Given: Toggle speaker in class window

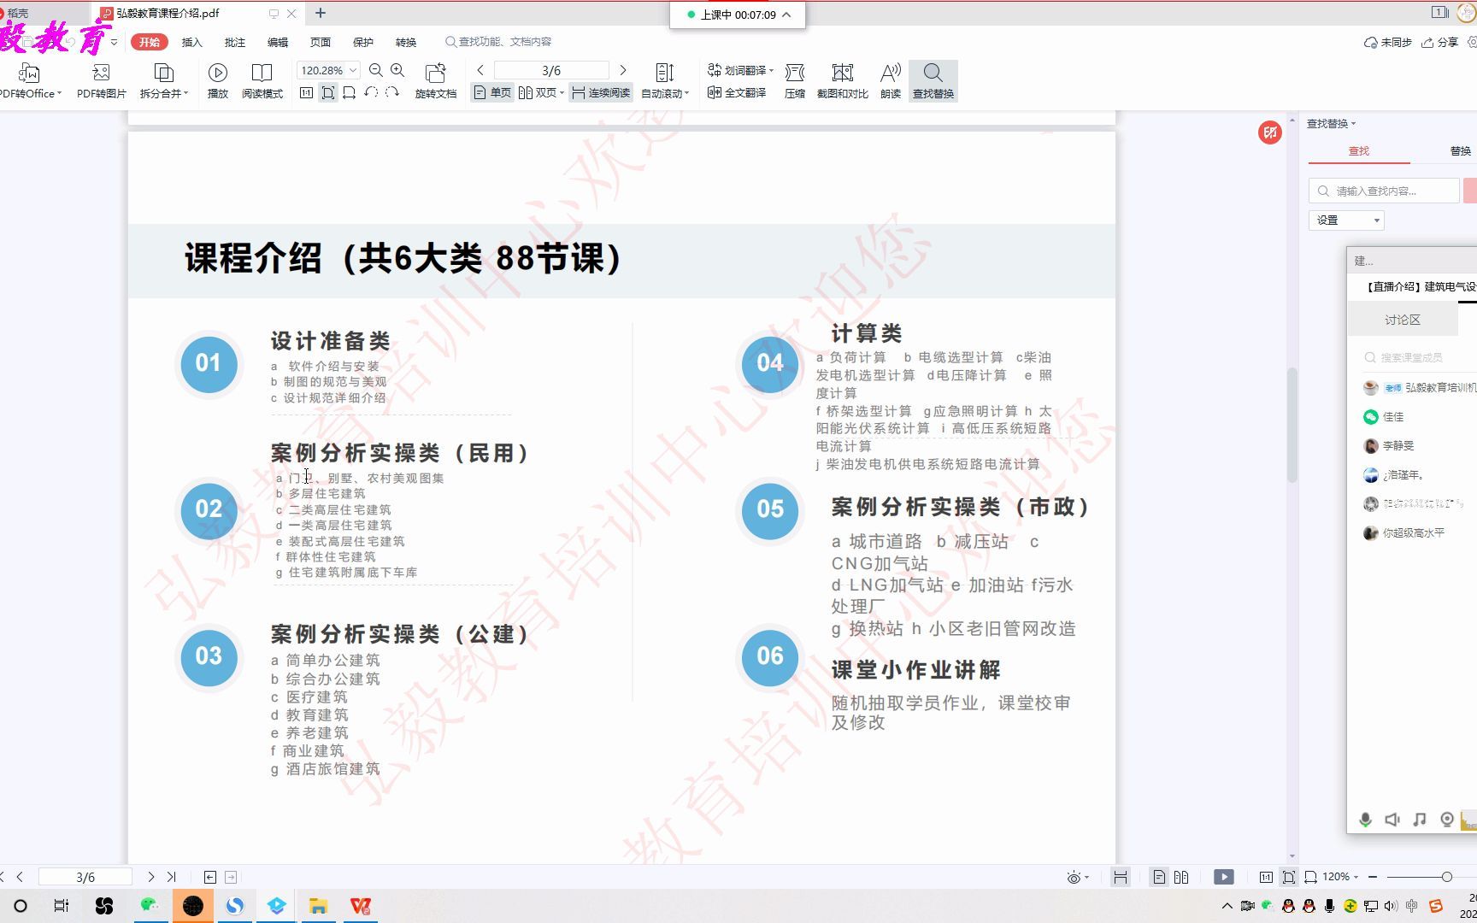Looking at the screenshot, I should point(1392,820).
